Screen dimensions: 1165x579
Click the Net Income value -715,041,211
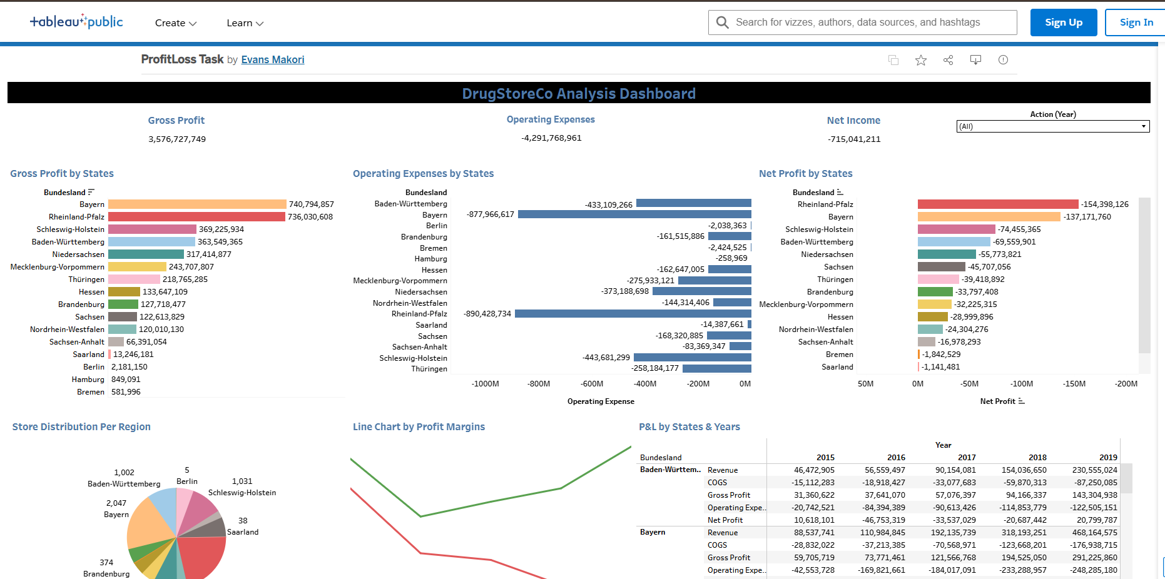click(x=854, y=139)
